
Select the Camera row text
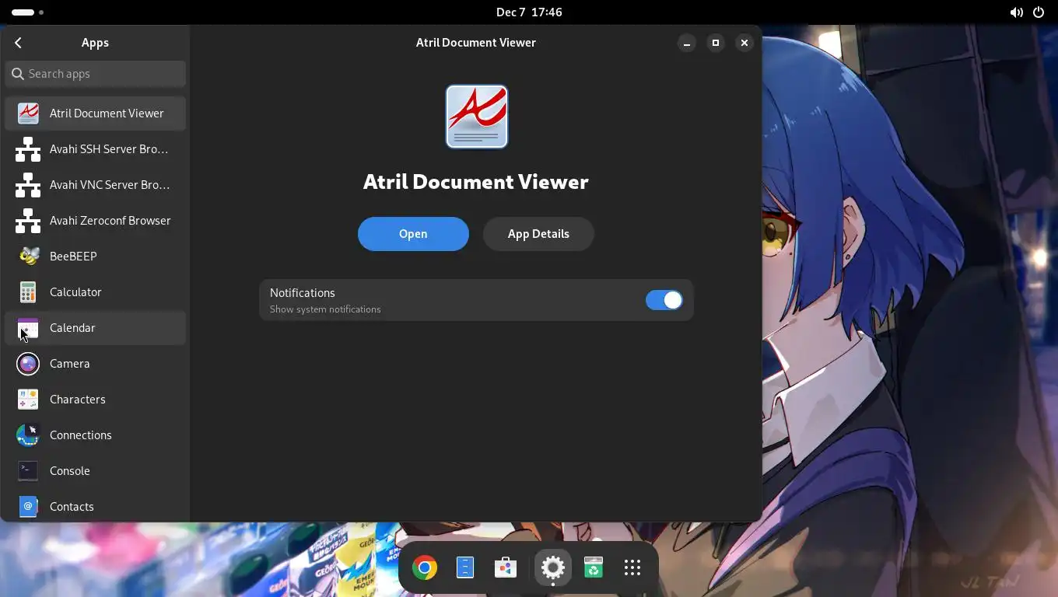pyautogui.click(x=70, y=364)
